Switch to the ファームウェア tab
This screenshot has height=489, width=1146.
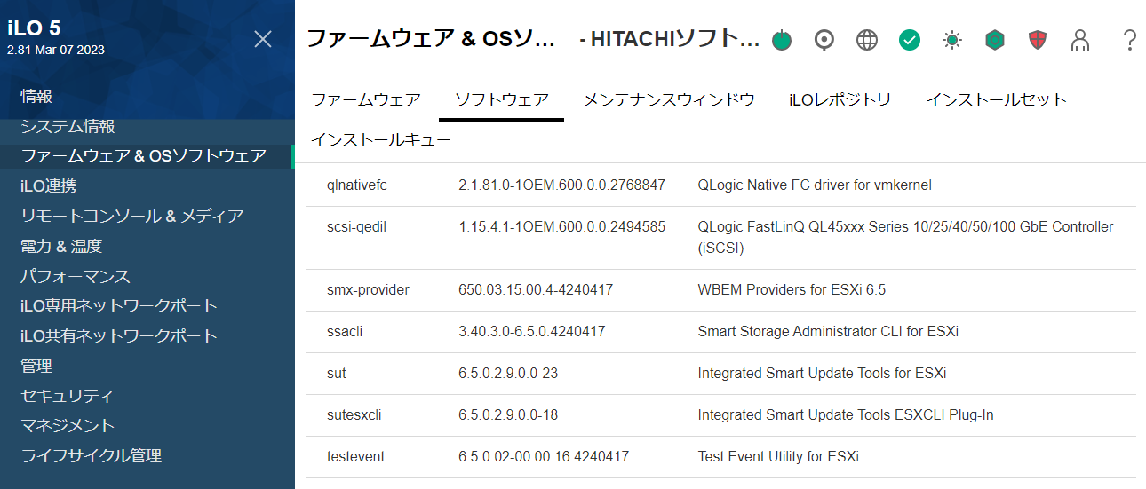tap(366, 100)
